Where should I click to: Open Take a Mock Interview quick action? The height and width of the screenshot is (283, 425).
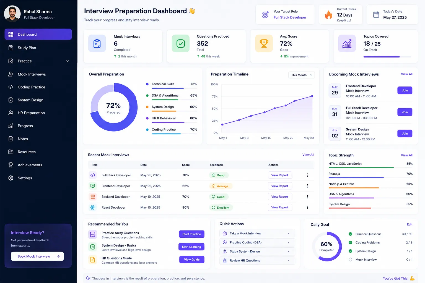click(257, 234)
